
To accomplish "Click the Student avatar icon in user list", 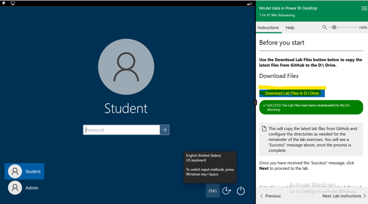I will 15,172.
